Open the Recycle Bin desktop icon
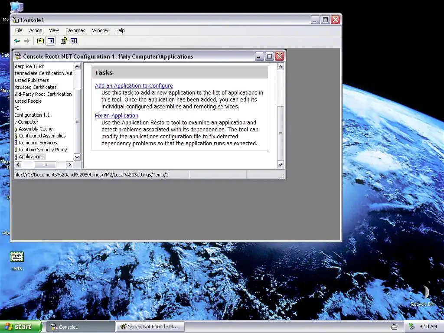The height and width of the screenshot is (333, 444). [x=422, y=296]
